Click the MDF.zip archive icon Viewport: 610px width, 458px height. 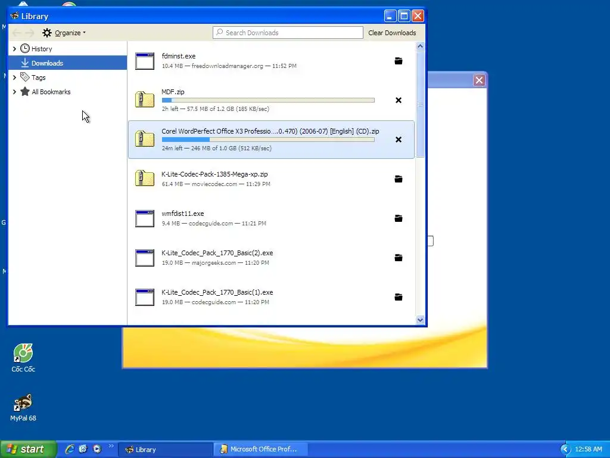click(145, 100)
